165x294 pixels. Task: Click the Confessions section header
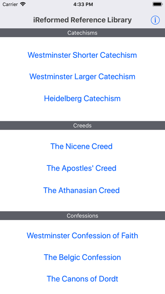tap(82, 215)
